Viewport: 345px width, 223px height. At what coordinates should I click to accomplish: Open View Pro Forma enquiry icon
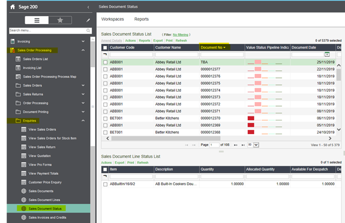click(23, 165)
